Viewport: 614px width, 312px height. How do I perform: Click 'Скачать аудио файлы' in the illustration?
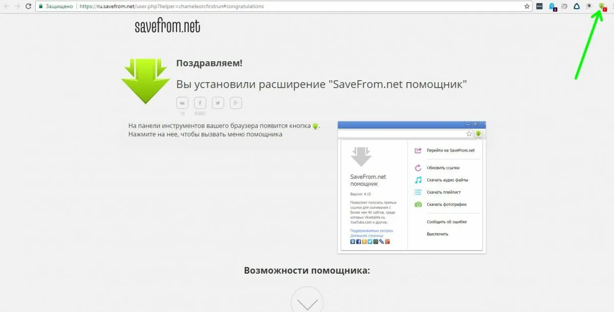[447, 180]
